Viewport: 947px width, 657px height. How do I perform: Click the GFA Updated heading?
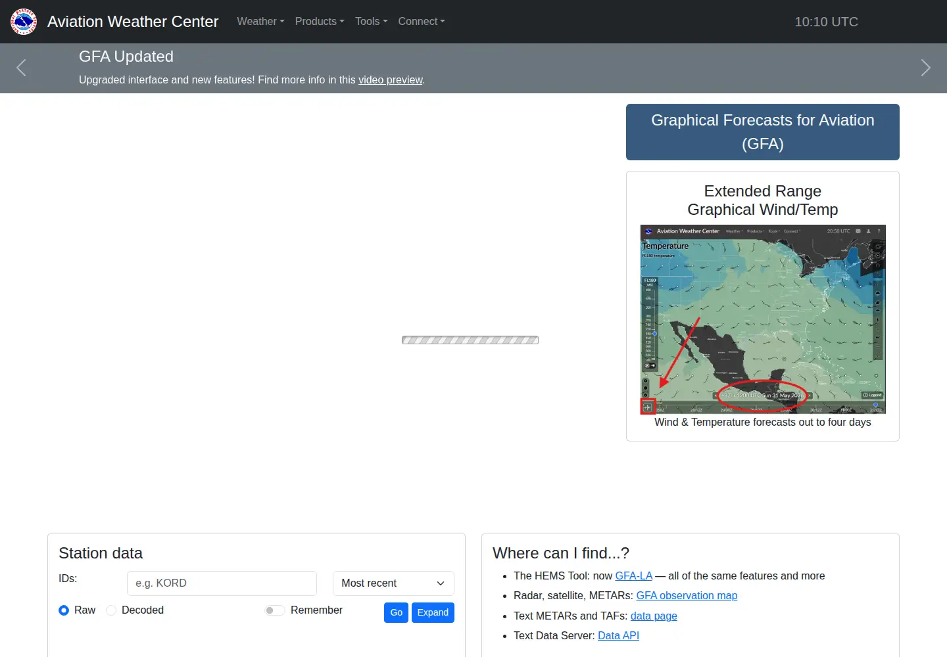click(126, 57)
